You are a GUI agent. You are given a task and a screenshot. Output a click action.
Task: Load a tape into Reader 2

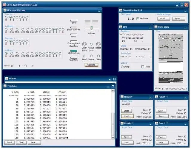coord(127,142)
